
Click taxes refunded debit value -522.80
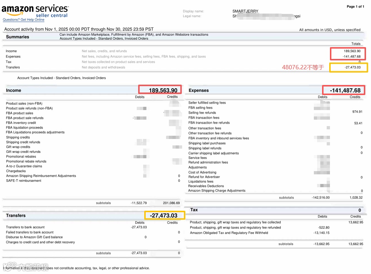coord(324,228)
